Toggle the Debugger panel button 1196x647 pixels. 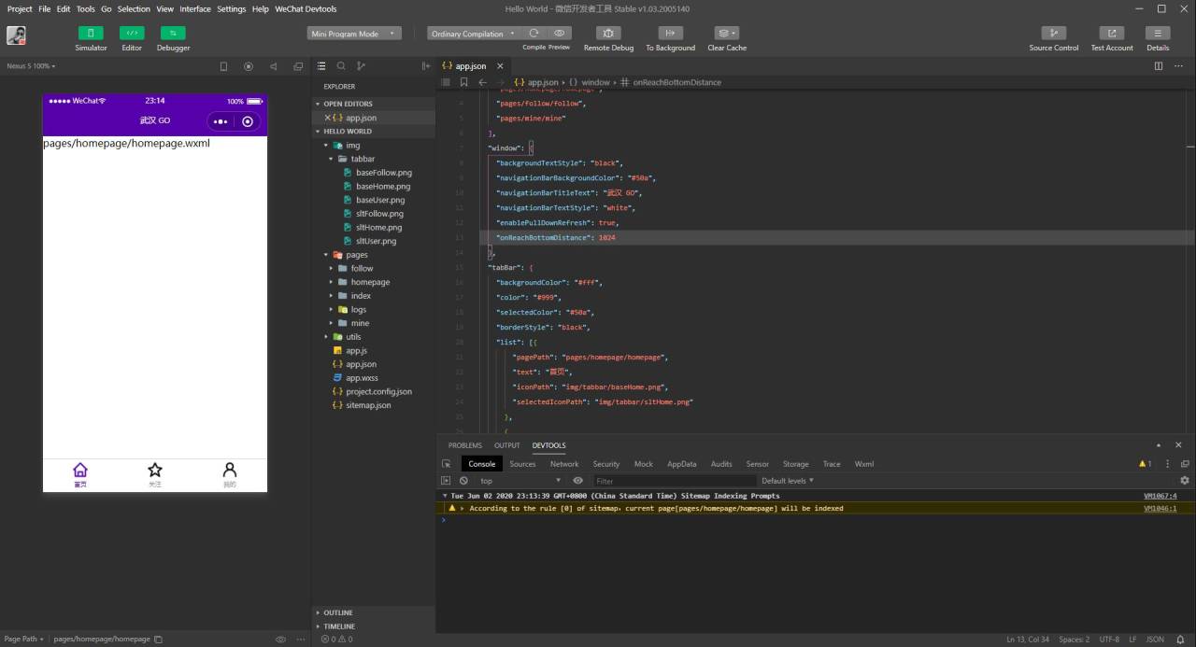pos(173,34)
